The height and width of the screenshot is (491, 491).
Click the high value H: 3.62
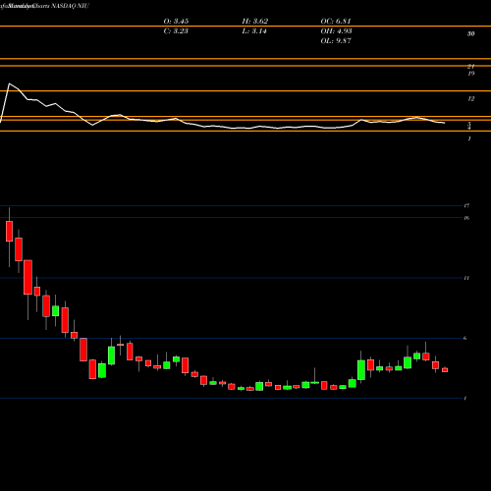click(255, 22)
